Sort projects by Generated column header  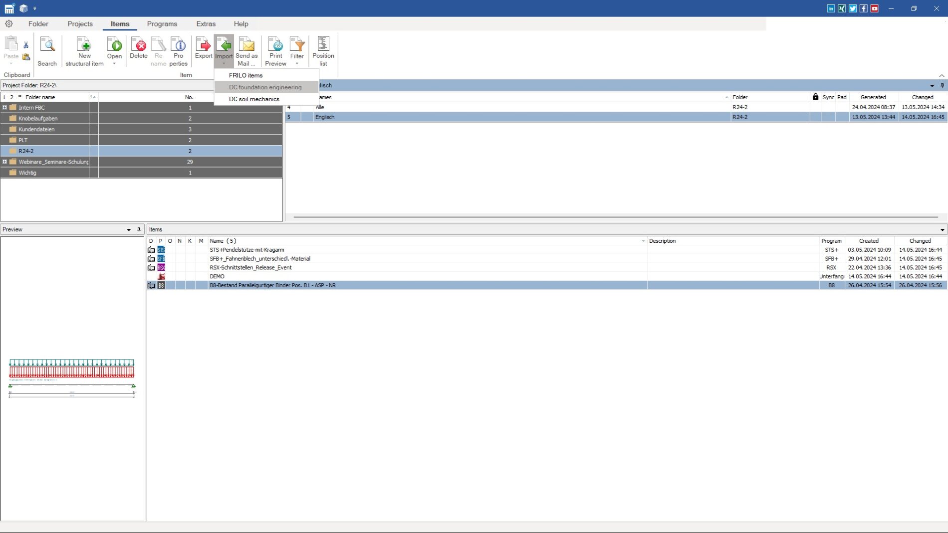pyautogui.click(x=873, y=97)
